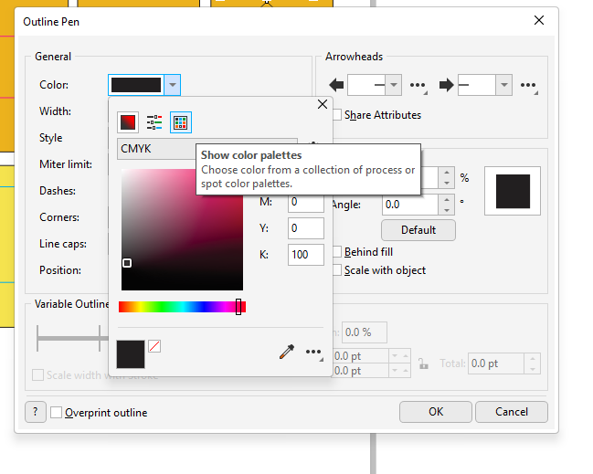
Task: Open the start arrowhead style dropdown
Action: click(x=394, y=85)
